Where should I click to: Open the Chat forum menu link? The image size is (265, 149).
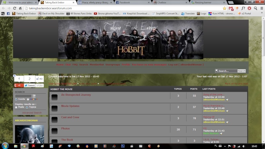pyautogui.click(x=68, y=65)
